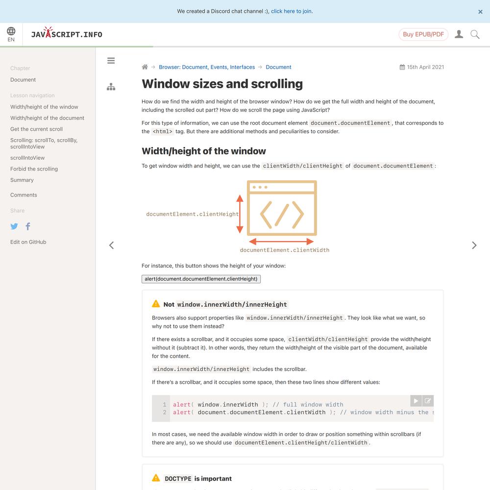This screenshot has height=490, width=490.
Task: Go to next lesson arrow
Action: (x=474, y=245)
